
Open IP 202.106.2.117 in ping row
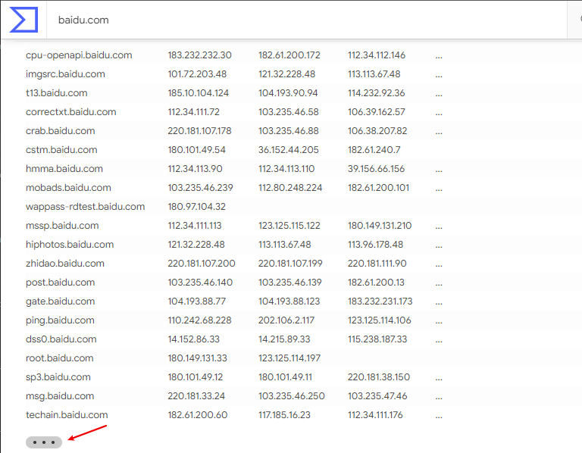(x=286, y=320)
